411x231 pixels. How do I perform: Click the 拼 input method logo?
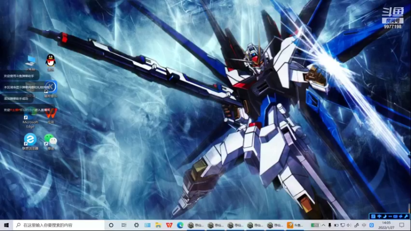point(373,216)
